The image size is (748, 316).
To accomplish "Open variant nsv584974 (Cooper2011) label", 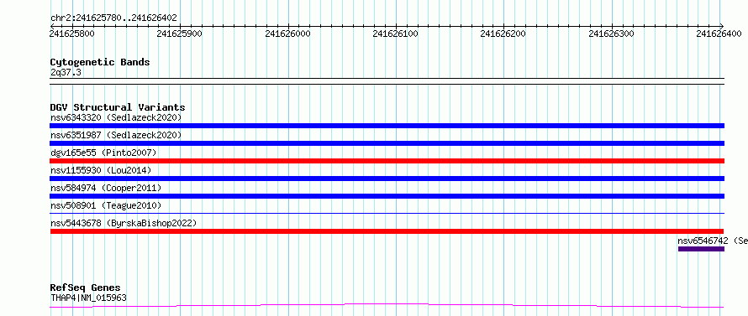I will click(106, 188).
